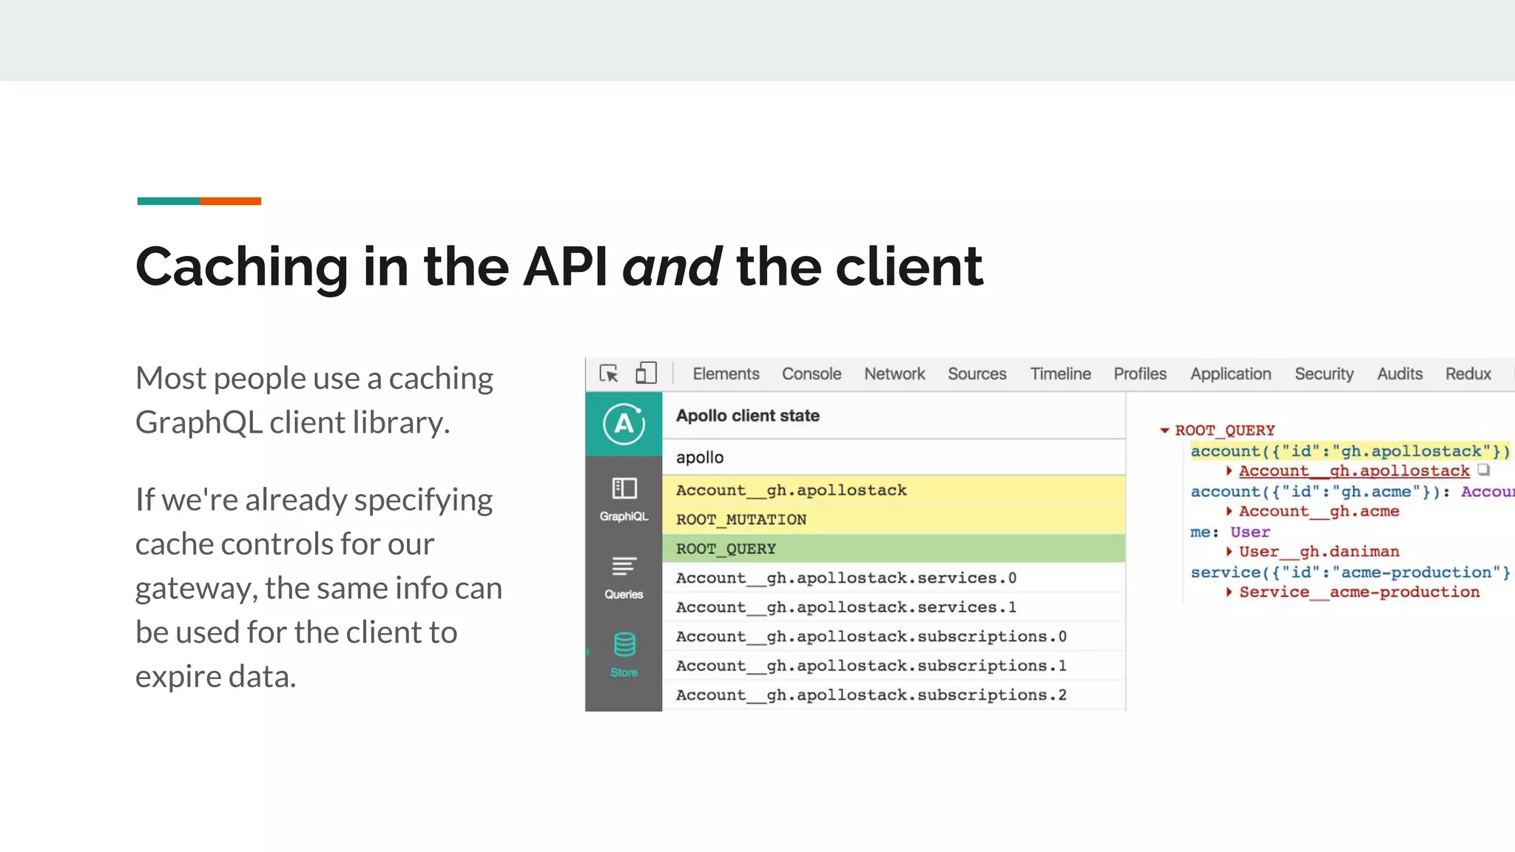1515x852 pixels.
Task: Click the 'me: User' entry
Action: point(1229,532)
